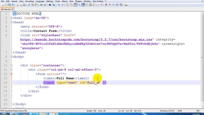Screen dimensions: 204x115
Task: Open the Encoding menu
Action: coord(30,1)
